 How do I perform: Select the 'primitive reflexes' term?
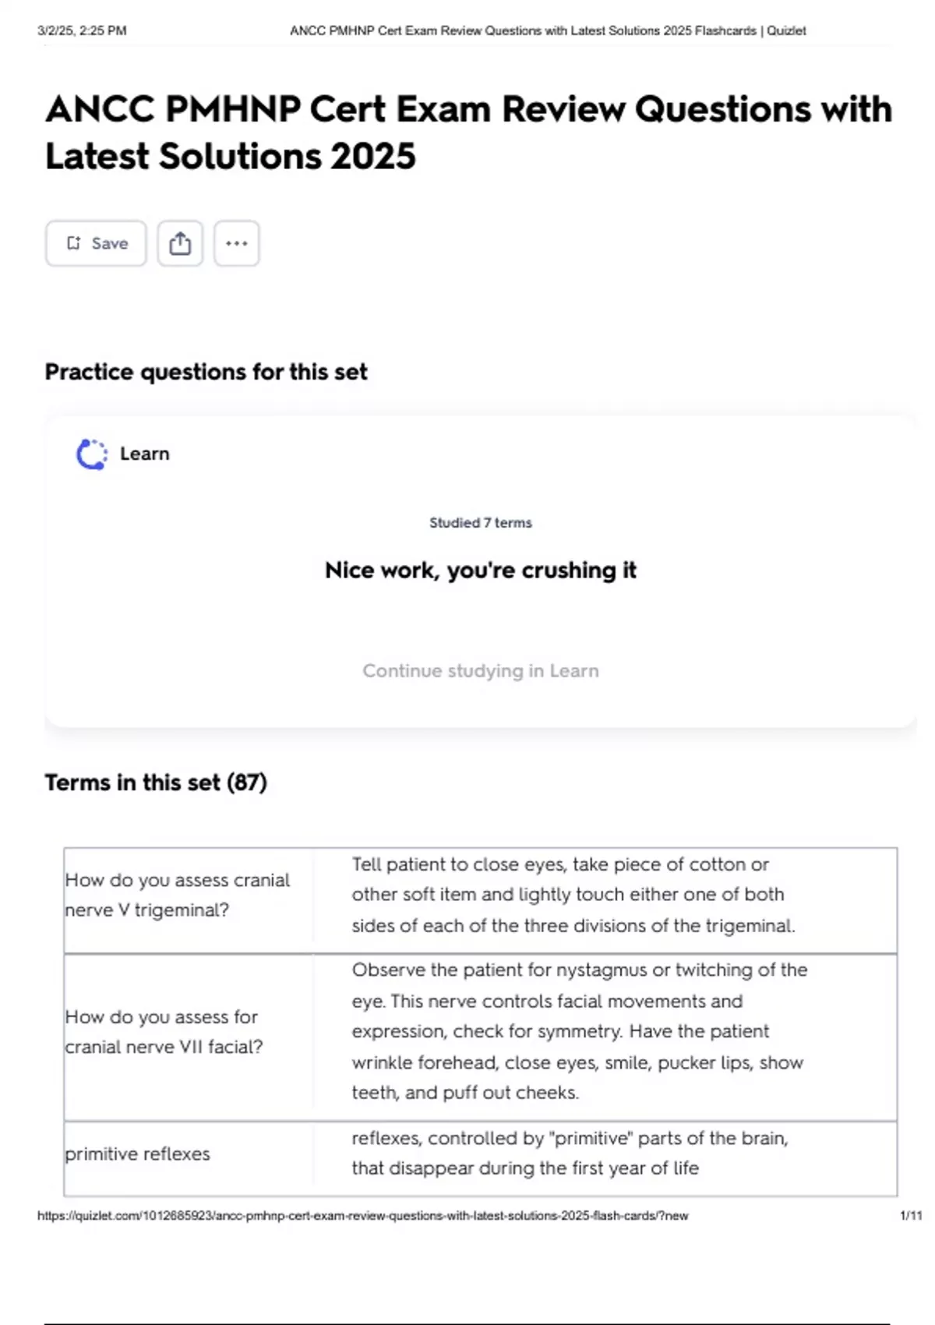137,1154
